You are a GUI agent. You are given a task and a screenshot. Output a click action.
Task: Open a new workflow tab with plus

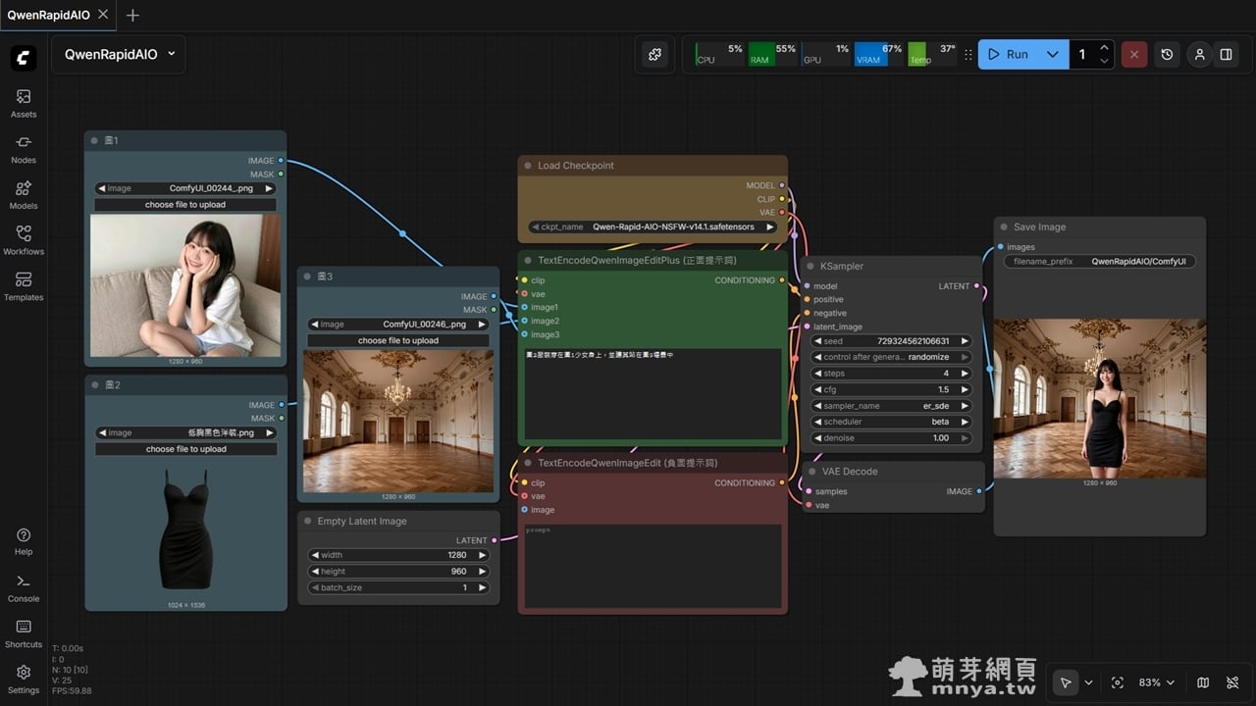click(x=132, y=15)
